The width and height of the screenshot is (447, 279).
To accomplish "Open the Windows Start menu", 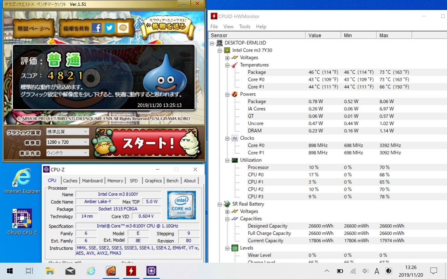I will (x=10, y=271).
